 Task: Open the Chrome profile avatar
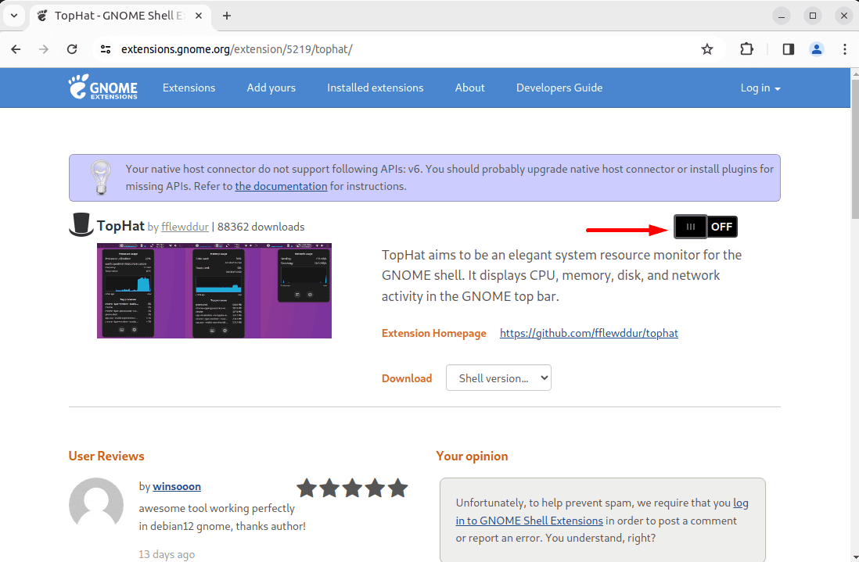(x=817, y=49)
